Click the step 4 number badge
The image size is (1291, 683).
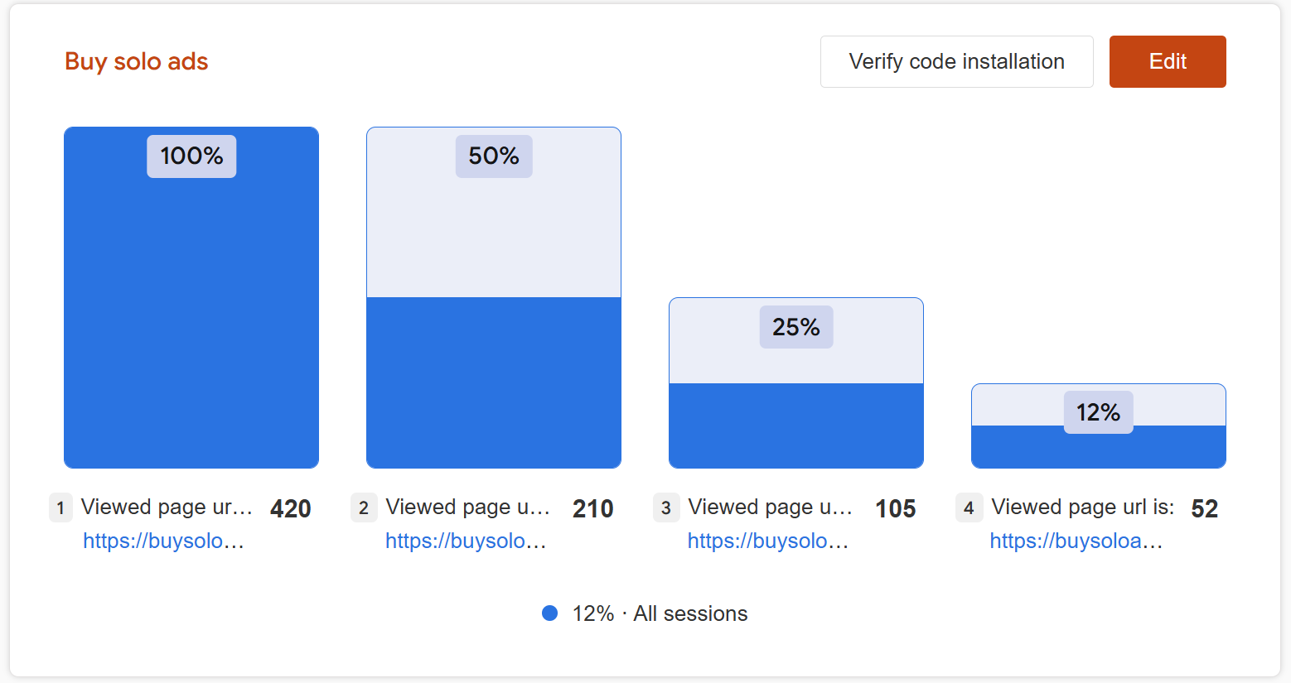(969, 507)
